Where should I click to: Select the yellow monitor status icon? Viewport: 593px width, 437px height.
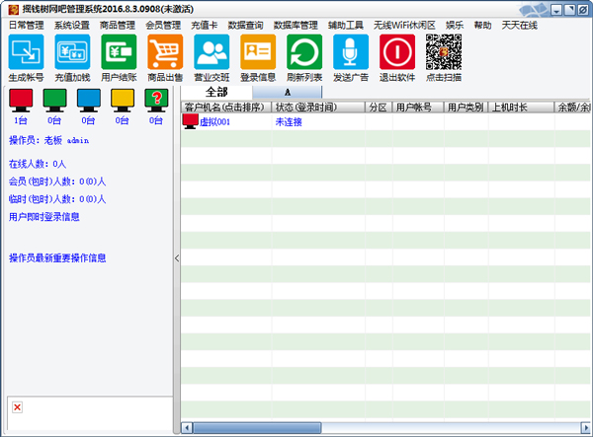(123, 101)
